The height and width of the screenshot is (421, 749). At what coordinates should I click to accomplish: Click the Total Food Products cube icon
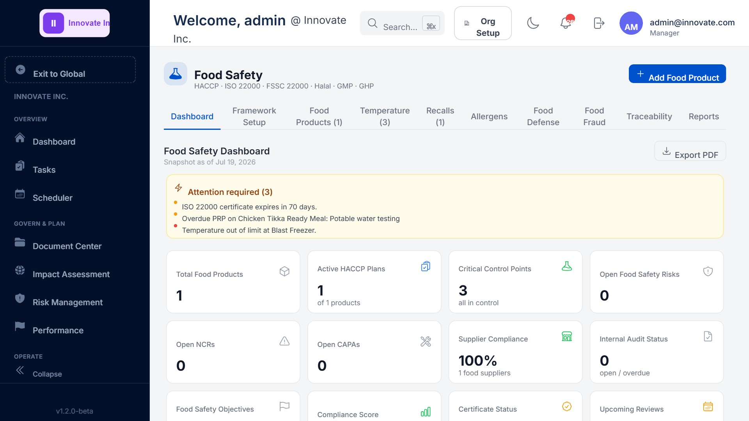pyautogui.click(x=284, y=271)
